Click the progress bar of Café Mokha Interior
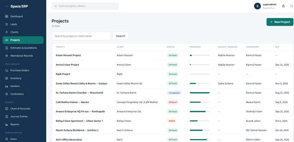Image resolution: width=294 pixels, height=142 pixels. coord(200,102)
